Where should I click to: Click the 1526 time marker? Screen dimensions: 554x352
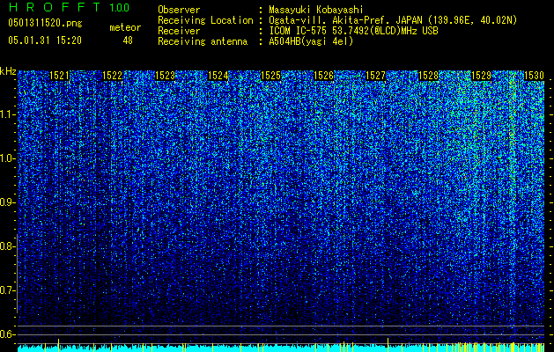(x=323, y=76)
